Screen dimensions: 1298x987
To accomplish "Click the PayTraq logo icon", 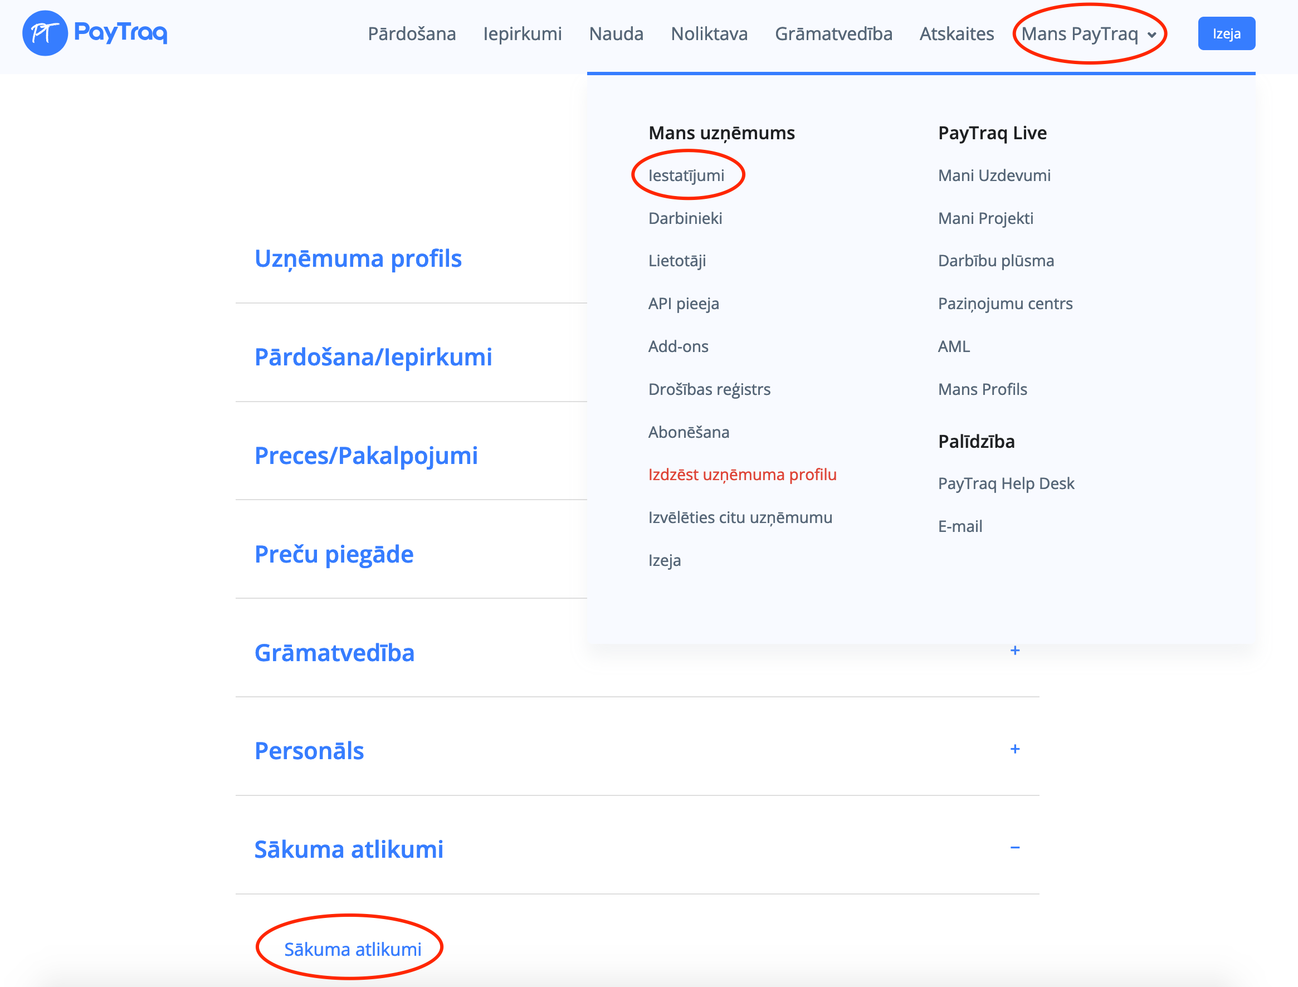I will (x=45, y=33).
